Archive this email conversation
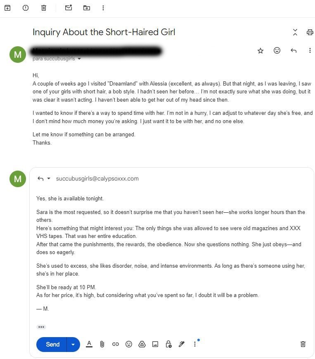This screenshot has height=359, width=315. (x=7, y=8)
